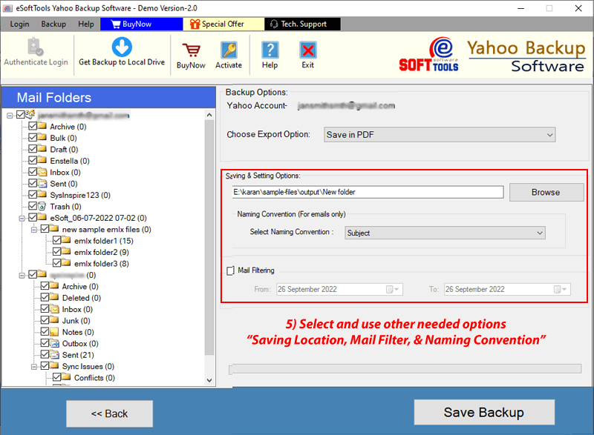
Task: Expand the Select Naming Convention dropdown
Action: tap(444, 233)
